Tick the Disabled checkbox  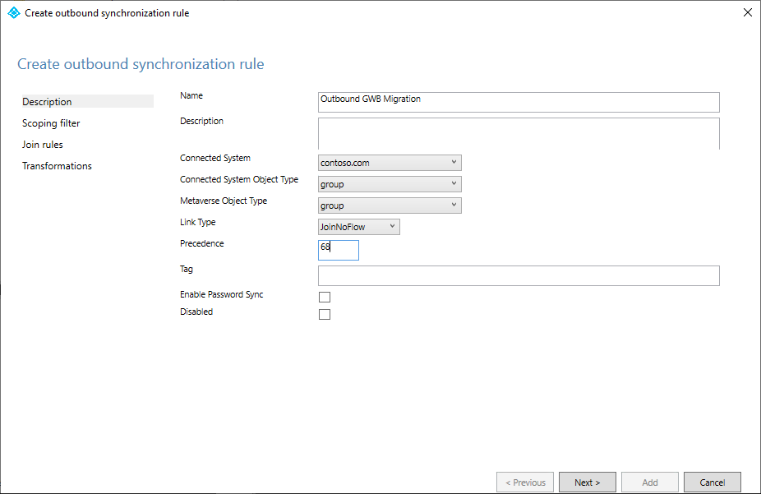[325, 315]
